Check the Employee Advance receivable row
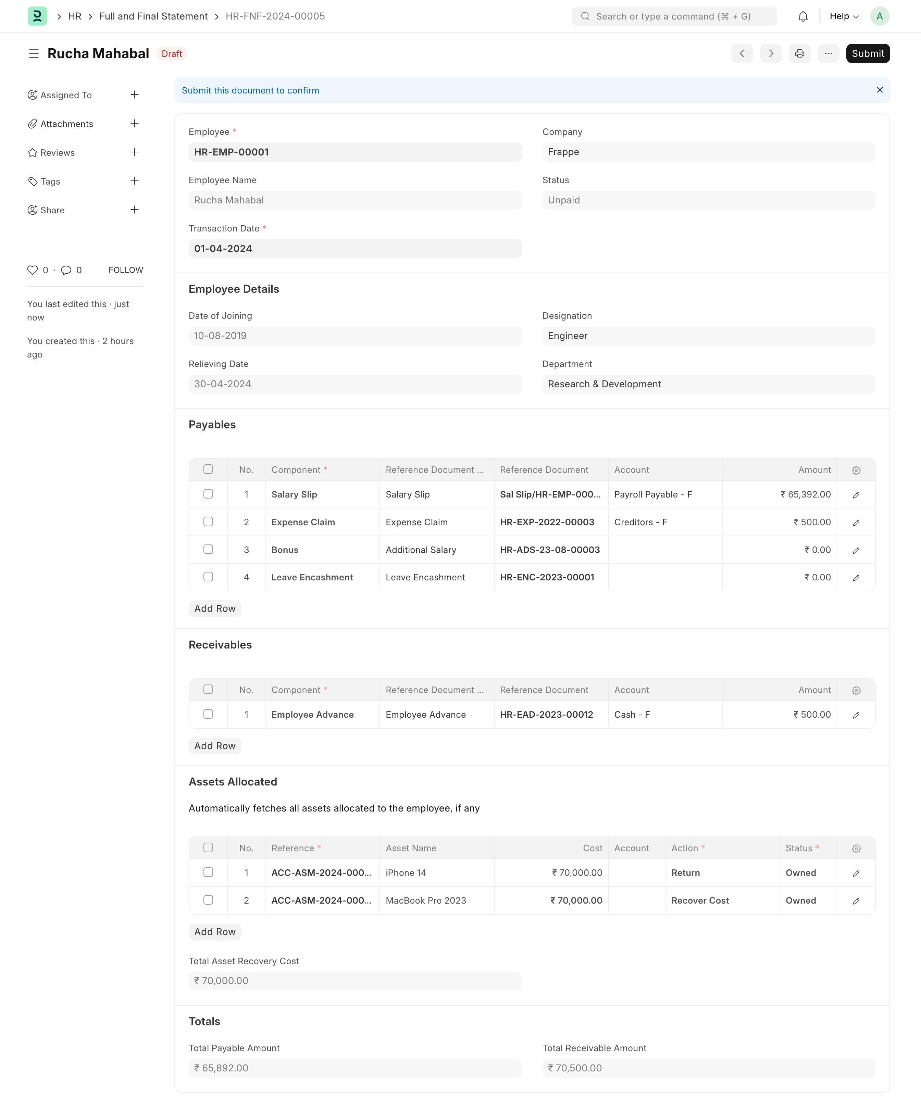Screen dimensions: 921x1107 pyautogui.click(x=208, y=714)
